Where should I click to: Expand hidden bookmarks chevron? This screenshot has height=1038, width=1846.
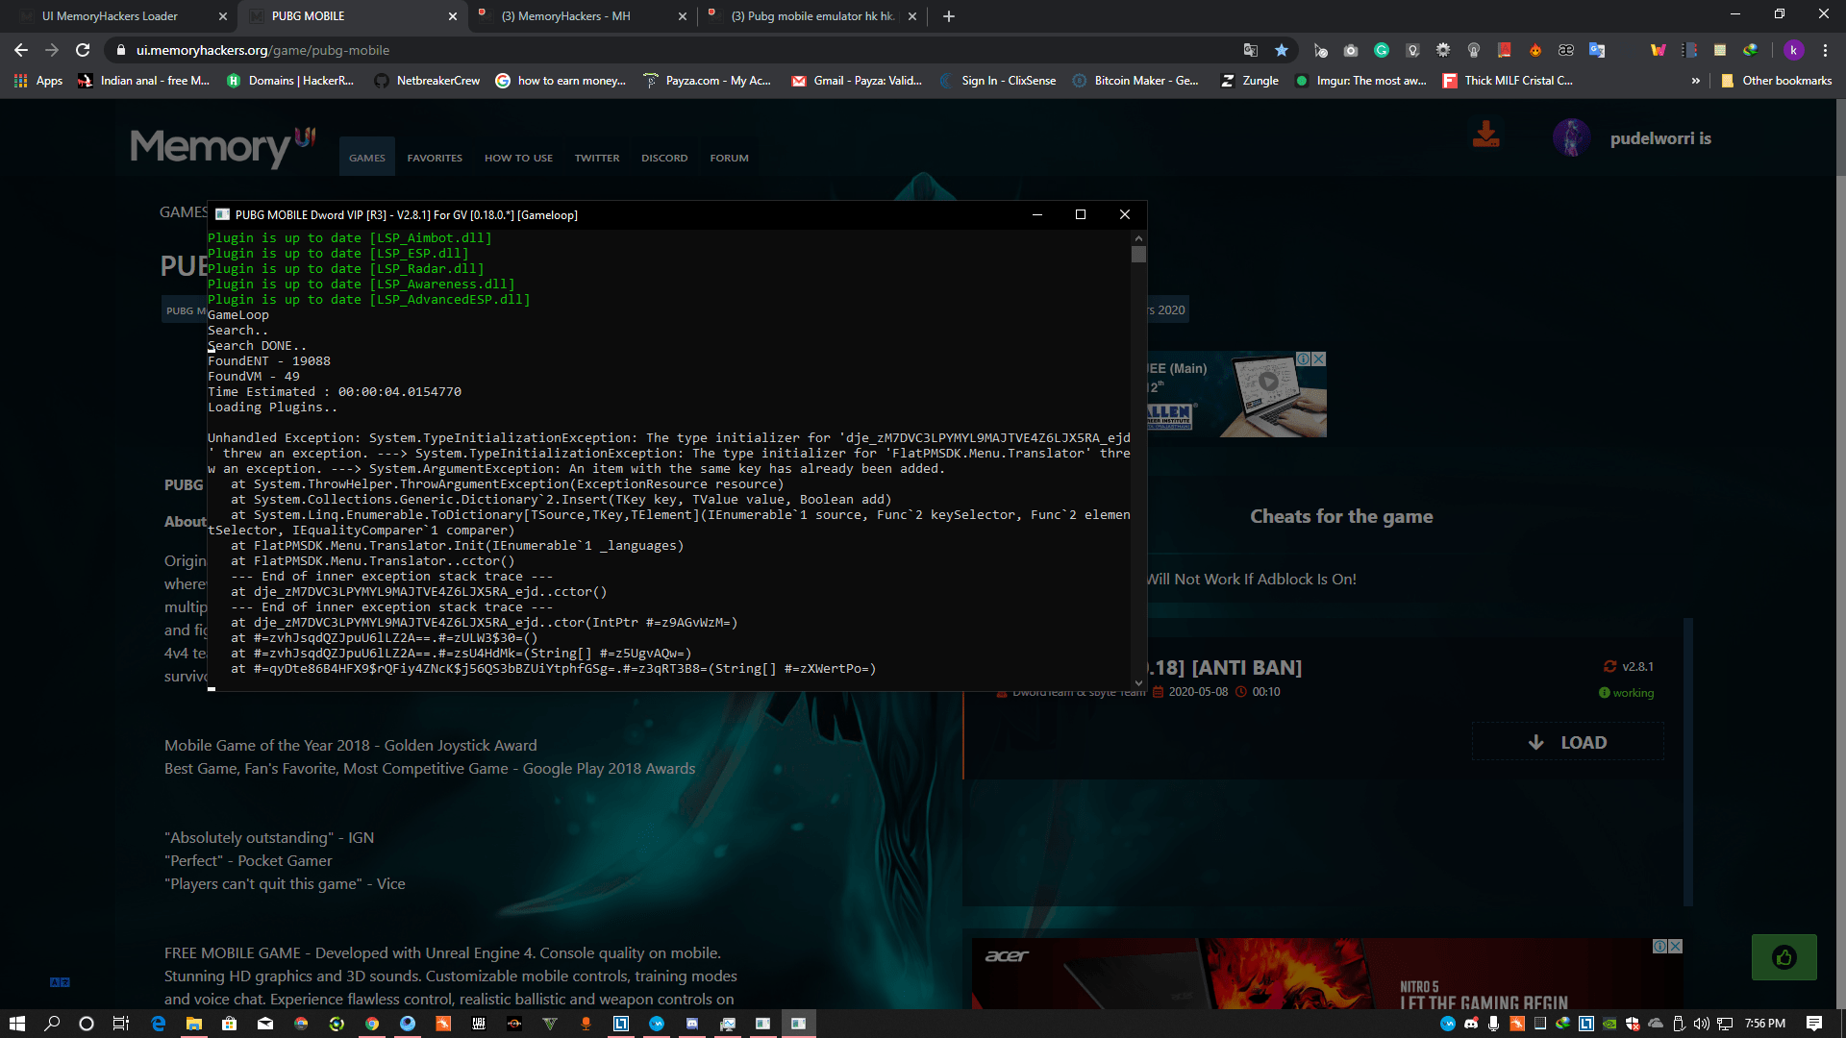pos(1695,81)
